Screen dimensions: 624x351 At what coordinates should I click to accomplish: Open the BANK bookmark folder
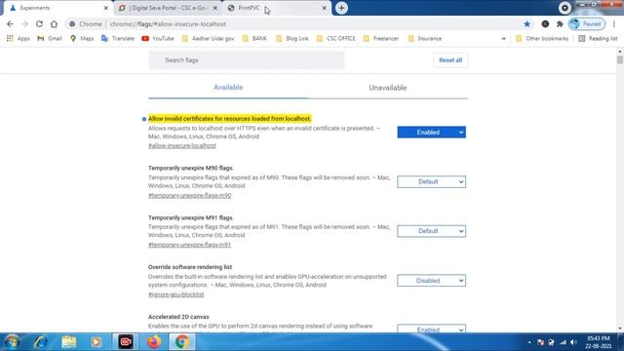click(x=254, y=39)
